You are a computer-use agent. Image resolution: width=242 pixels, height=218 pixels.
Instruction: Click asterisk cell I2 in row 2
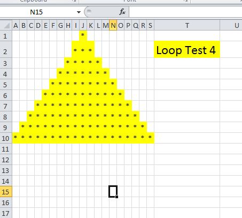pos(75,49)
